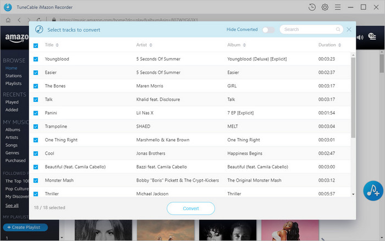This screenshot has width=385, height=241.
Task: Open Genres under My Music
Action: [x=12, y=153]
